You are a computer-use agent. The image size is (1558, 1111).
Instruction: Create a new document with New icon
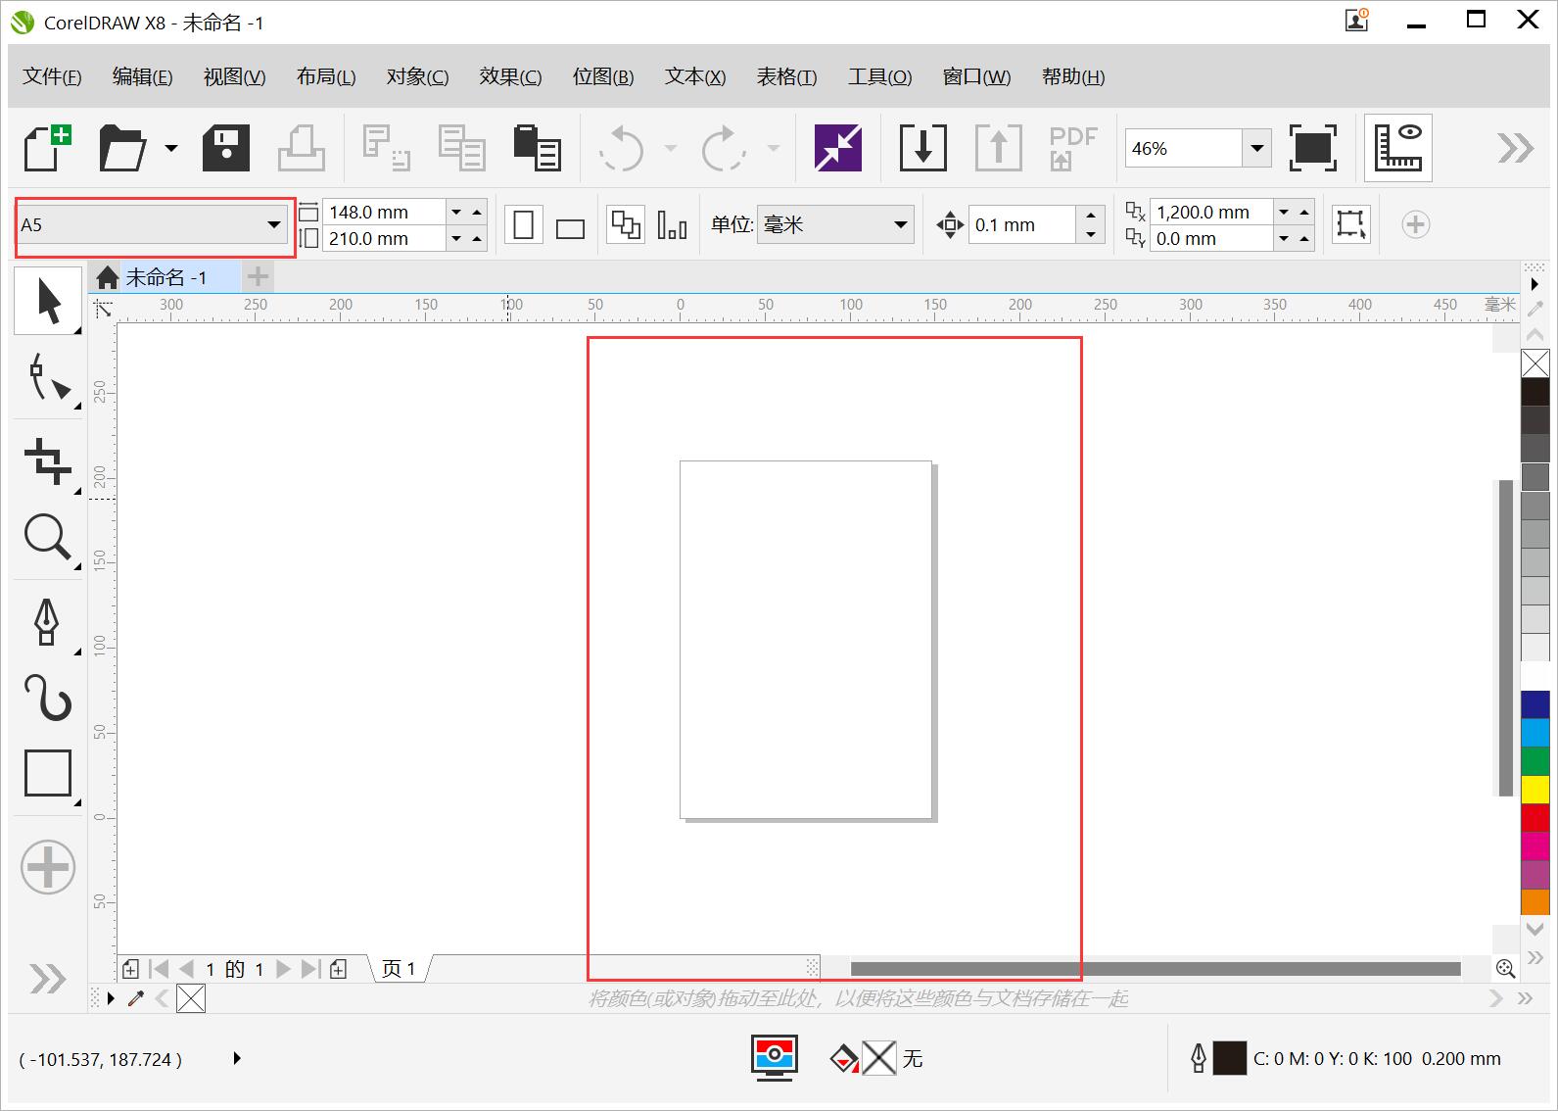(x=48, y=148)
